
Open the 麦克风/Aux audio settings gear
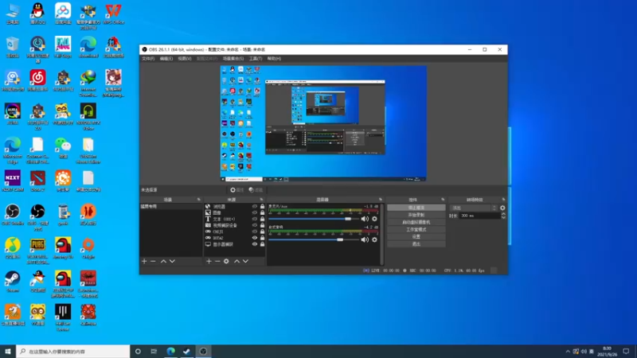tap(374, 219)
